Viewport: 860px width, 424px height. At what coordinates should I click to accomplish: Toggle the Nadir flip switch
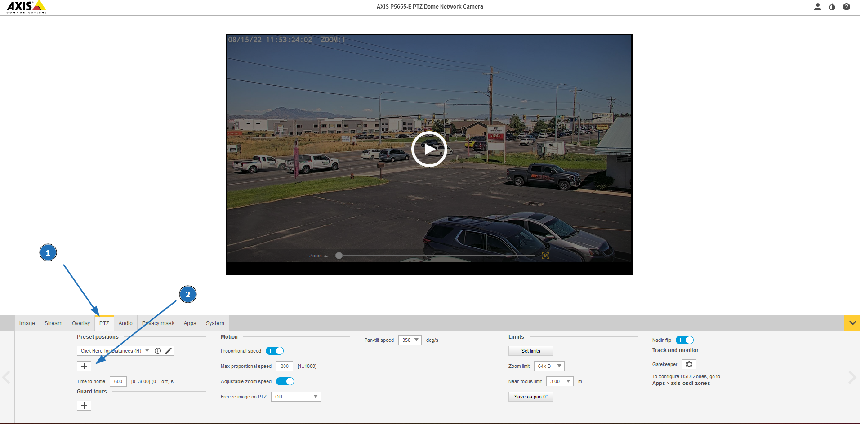click(x=685, y=340)
